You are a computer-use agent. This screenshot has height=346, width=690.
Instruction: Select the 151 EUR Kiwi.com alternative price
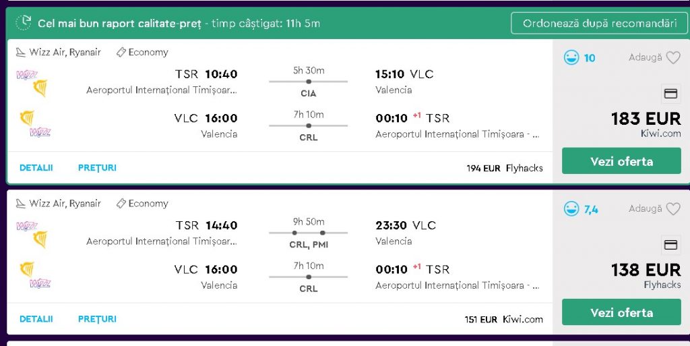pyautogui.click(x=503, y=319)
